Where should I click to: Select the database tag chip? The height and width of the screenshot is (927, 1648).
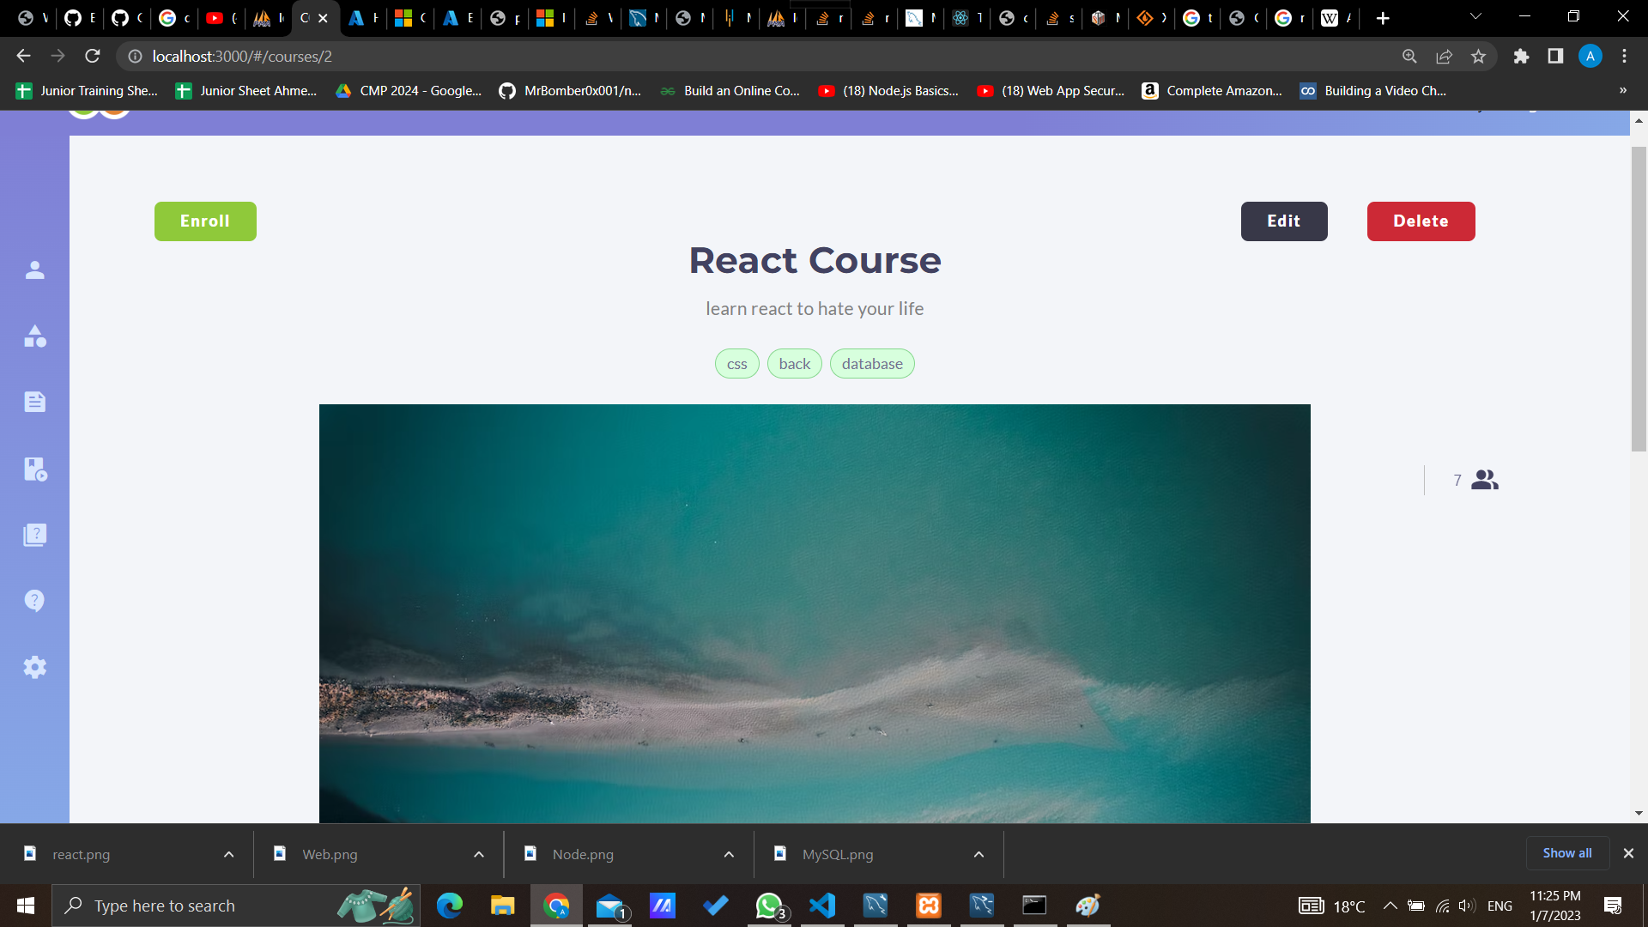[872, 364]
